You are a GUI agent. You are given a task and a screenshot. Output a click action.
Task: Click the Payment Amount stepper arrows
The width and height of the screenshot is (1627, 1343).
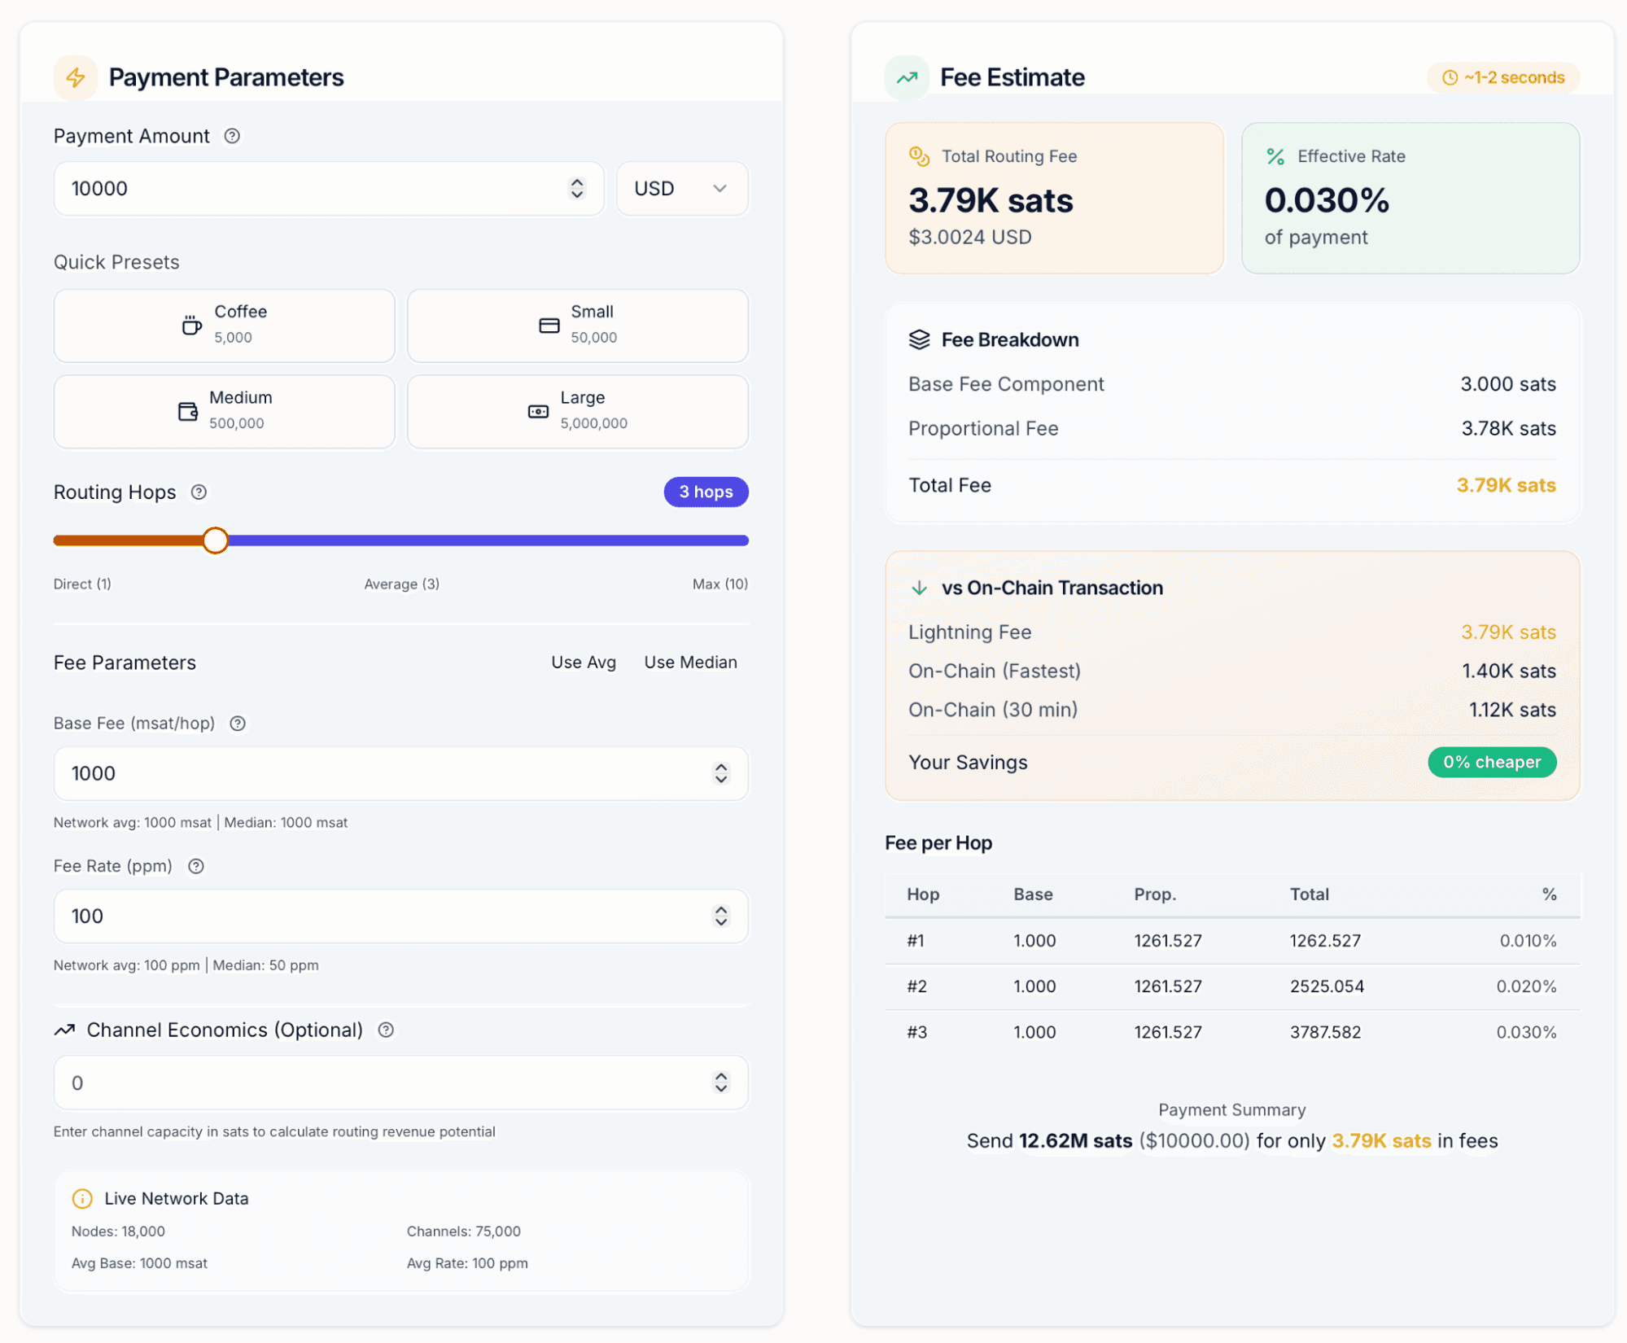(x=577, y=189)
